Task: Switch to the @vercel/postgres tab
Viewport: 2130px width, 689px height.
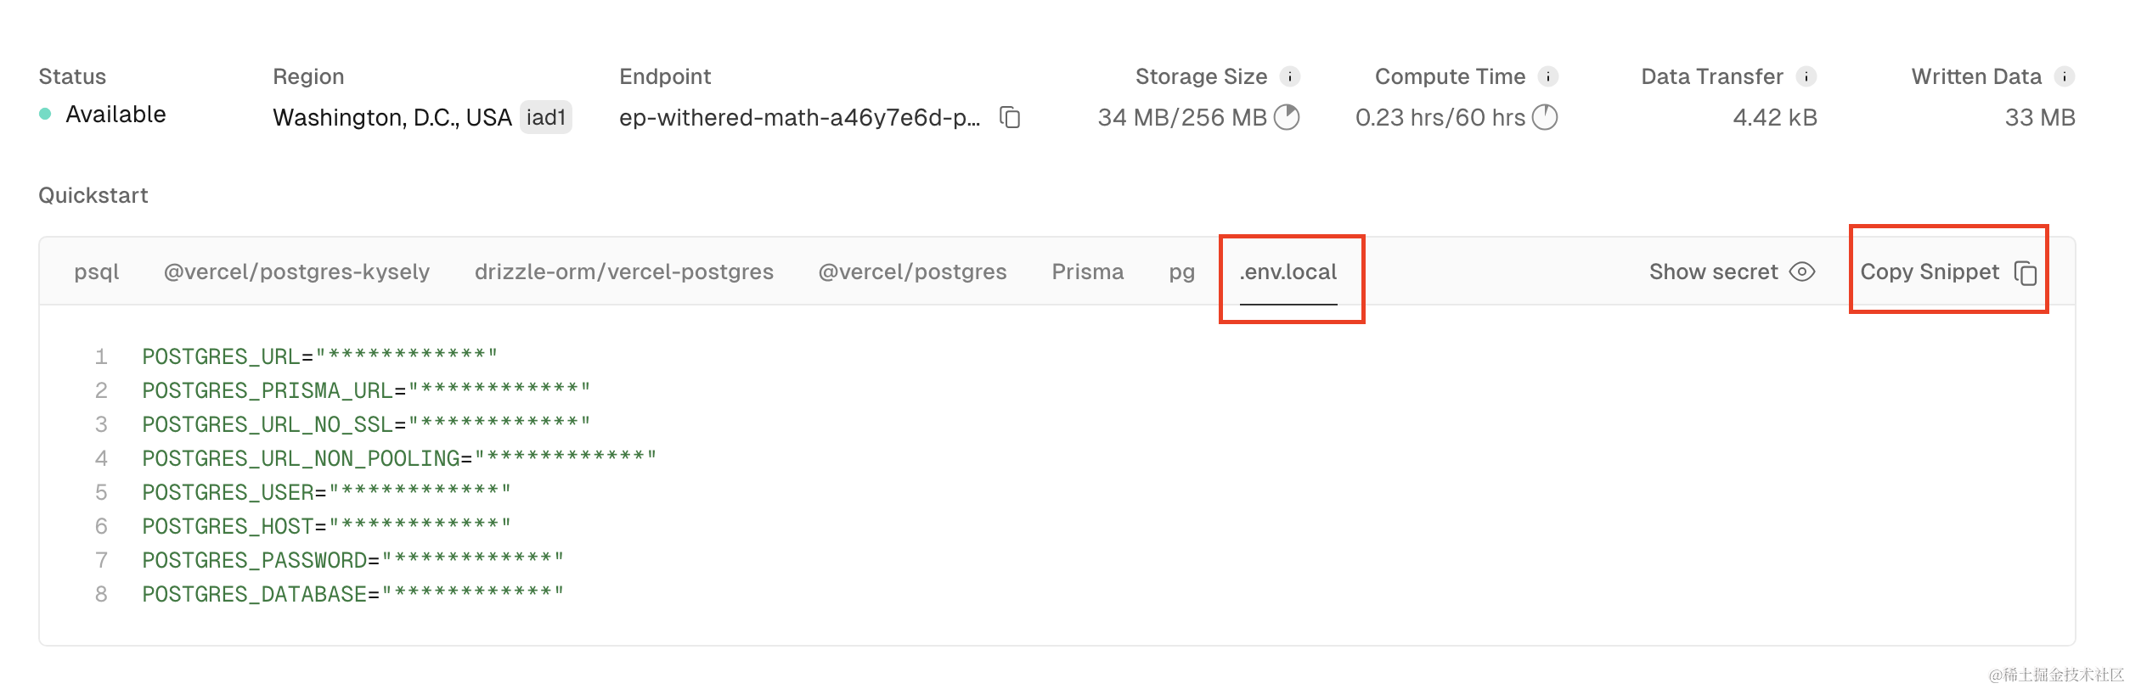Action: [912, 272]
